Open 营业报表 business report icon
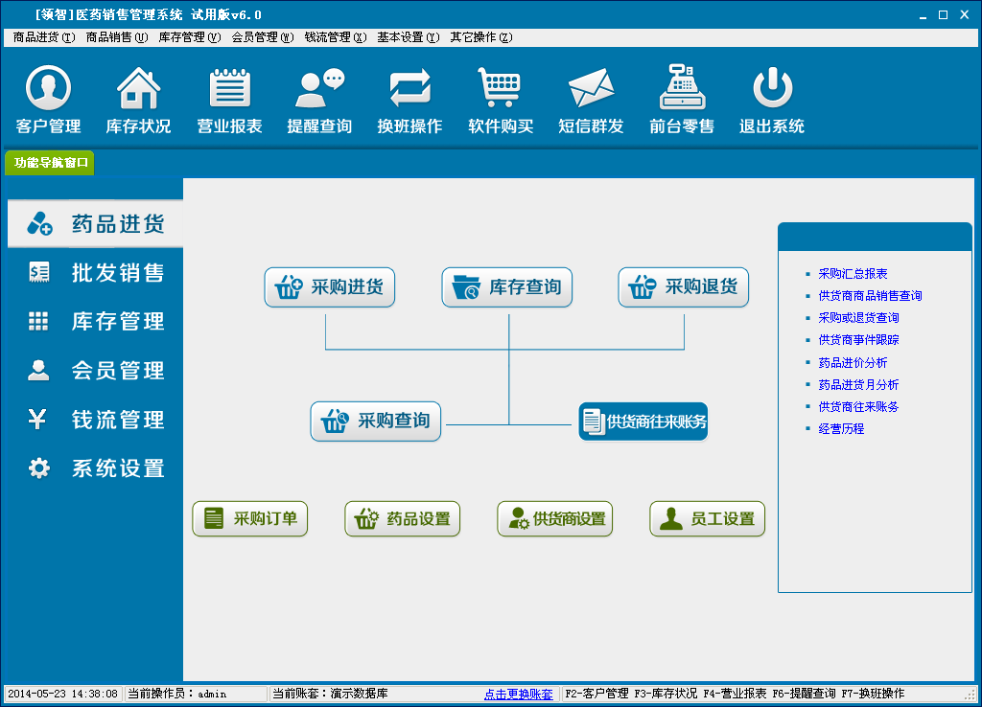 (229, 90)
